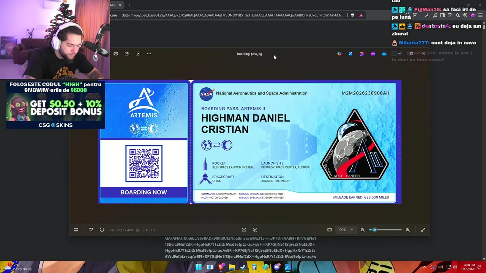This screenshot has height=273, width=486.
Task: Zoom in with the plus magnifier
Action: (408, 230)
